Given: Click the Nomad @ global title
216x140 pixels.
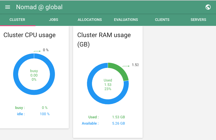Looking at the screenshot, I should click(x=39, y=7).
